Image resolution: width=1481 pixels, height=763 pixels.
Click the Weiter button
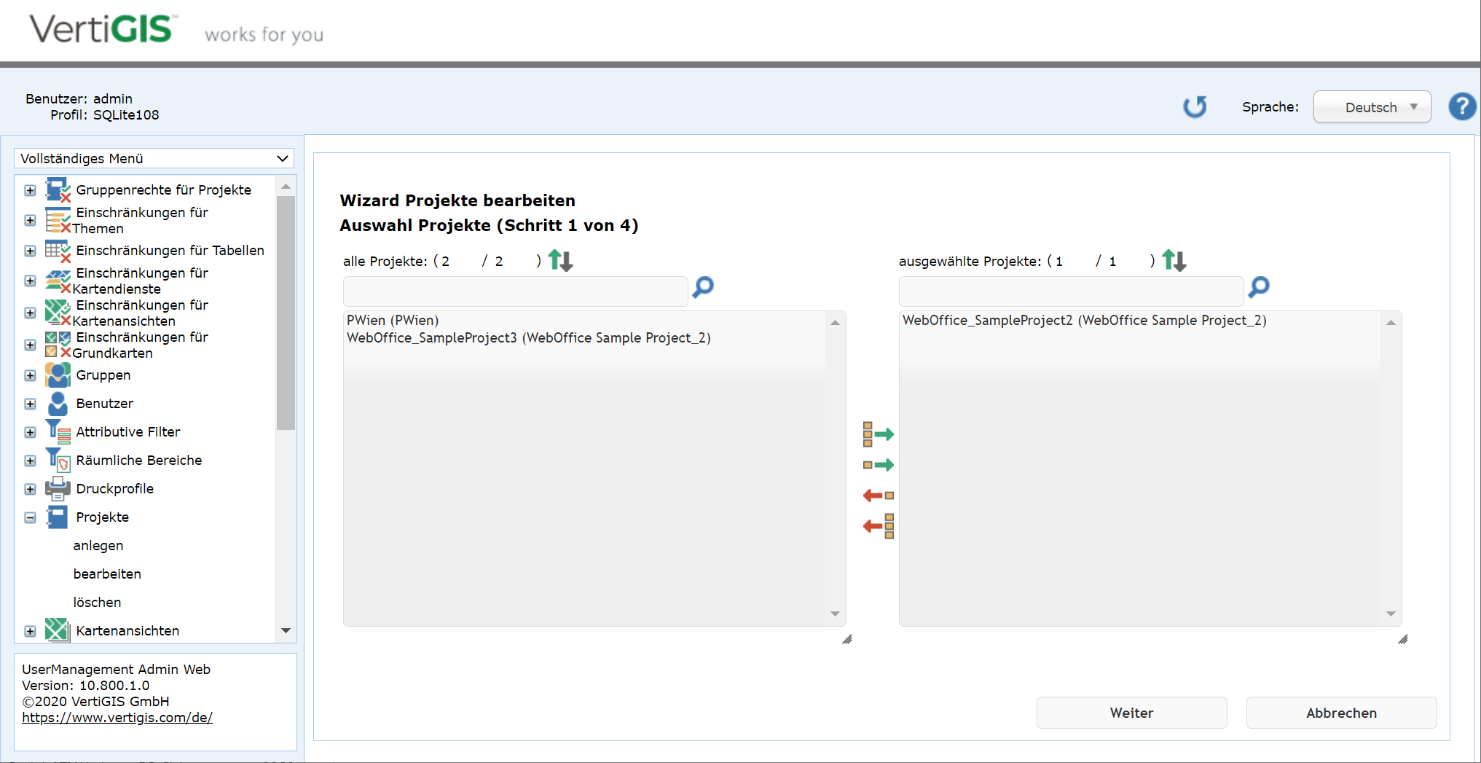pyautogui.click(x=1131, y=713)
